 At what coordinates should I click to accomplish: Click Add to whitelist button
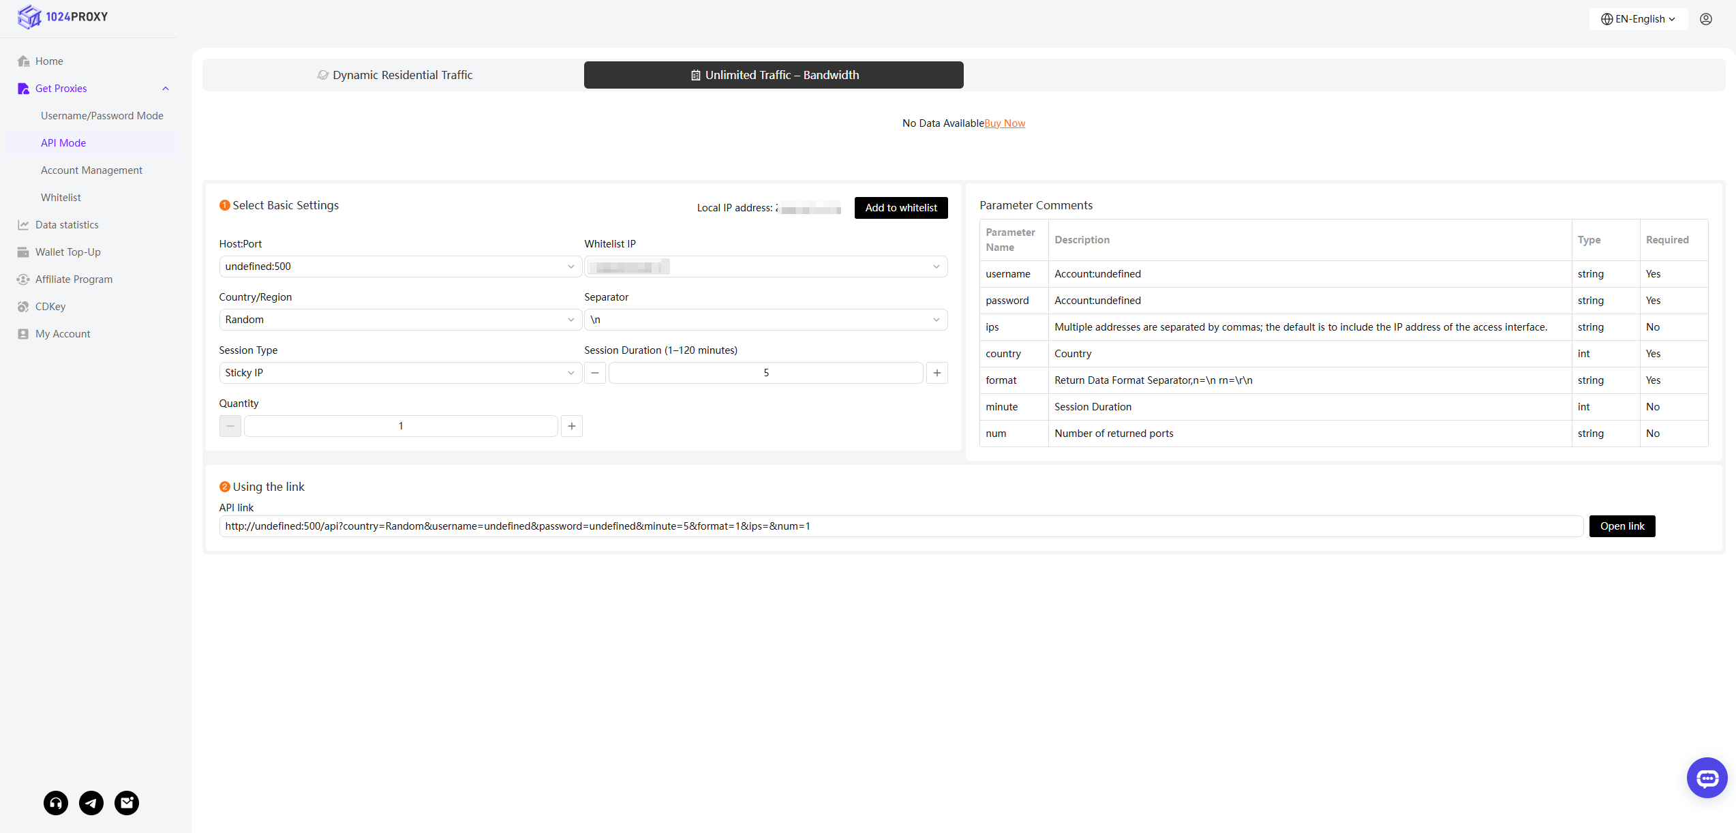click(x=901, y=208)
